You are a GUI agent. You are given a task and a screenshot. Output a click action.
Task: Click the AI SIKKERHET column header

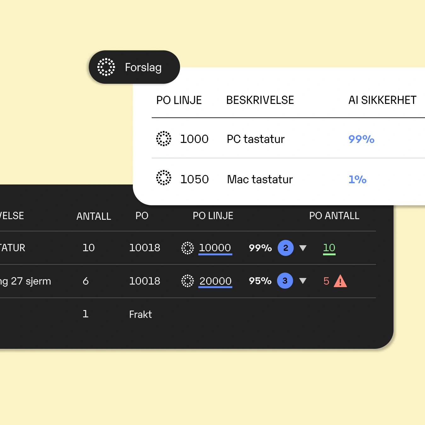coord(382,100)
